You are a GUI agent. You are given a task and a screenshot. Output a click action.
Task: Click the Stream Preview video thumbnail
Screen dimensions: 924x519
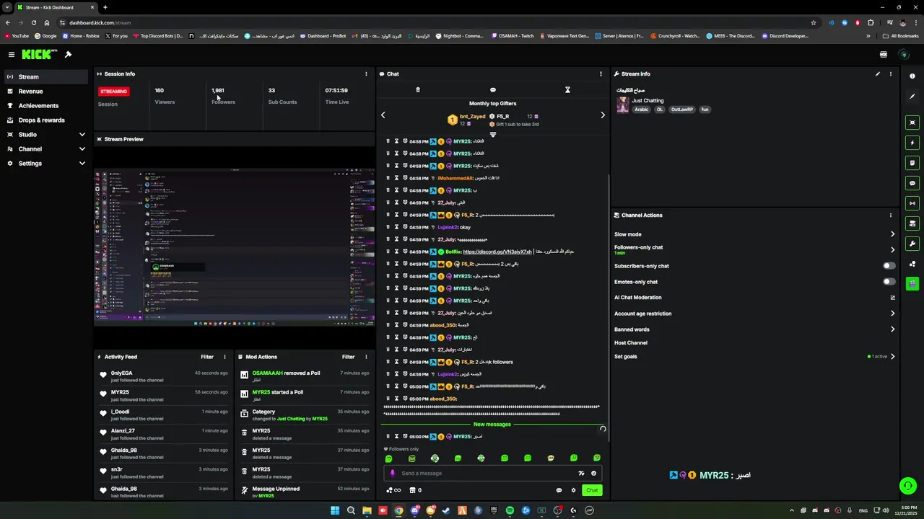tap(235, 247)
